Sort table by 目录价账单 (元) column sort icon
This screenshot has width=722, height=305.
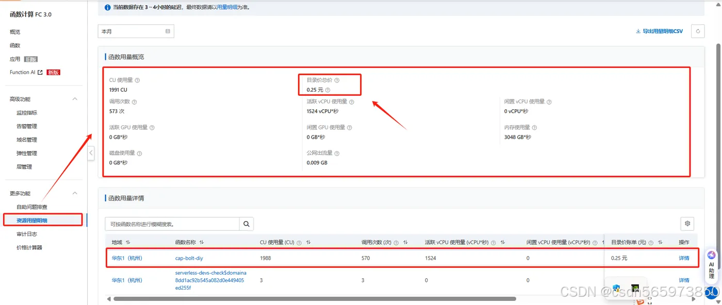point(661,242)
